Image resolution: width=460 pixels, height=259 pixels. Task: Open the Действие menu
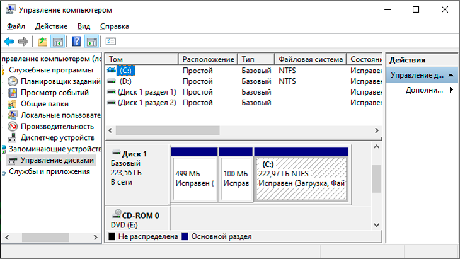[51, 26]
